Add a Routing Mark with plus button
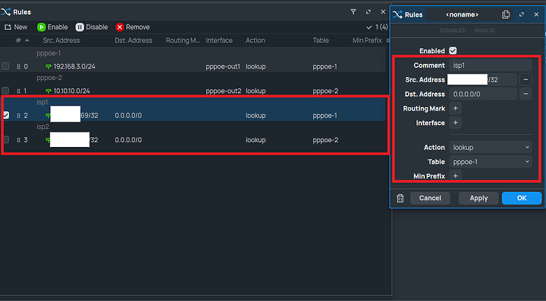This screenshot has height=301, width=546. (x=455, y=108)
